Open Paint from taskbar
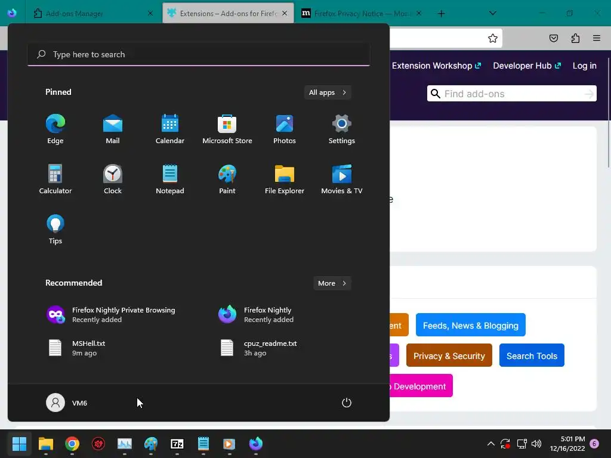 (x=151, y=444)
